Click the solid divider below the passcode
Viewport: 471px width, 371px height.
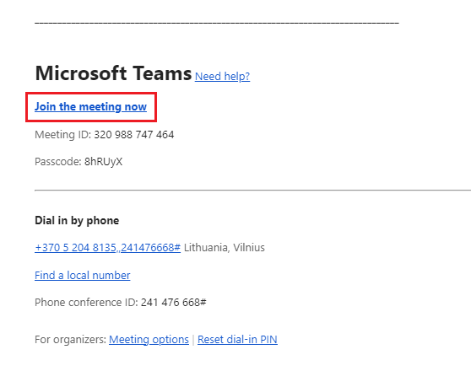point(253,190)
